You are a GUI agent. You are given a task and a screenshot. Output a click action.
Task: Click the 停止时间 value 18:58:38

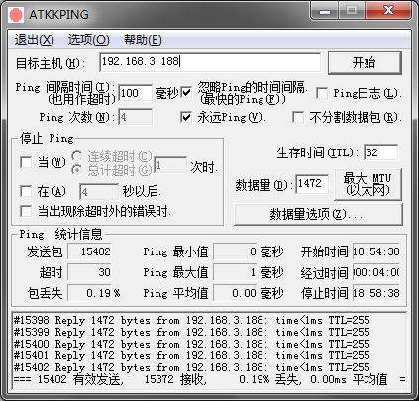click(x=376, y=293)
